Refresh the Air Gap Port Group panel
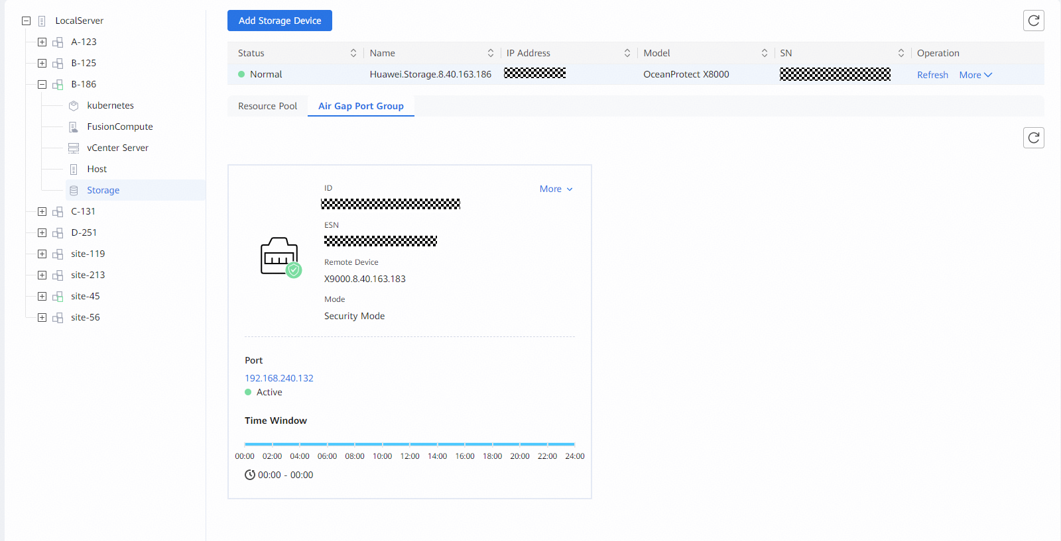The width and height of the screenshot is (1061, 541). click(1034, 138)
